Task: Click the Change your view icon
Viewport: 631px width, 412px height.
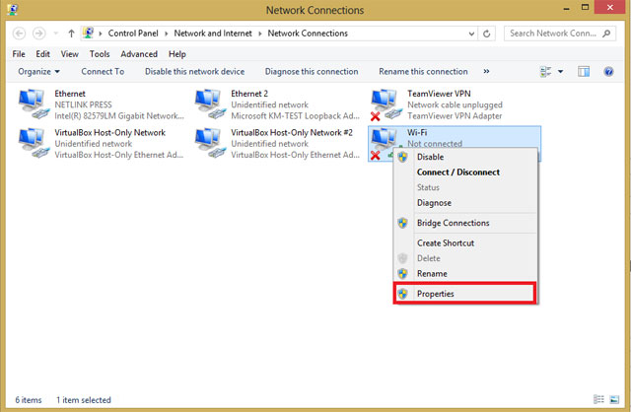Action: [545, 72]
